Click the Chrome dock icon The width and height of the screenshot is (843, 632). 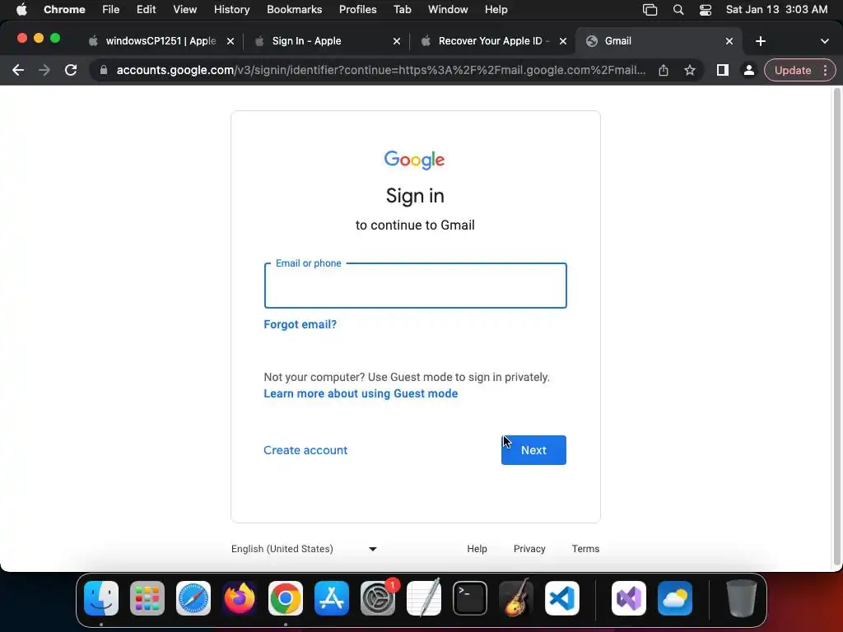[286, 598]
